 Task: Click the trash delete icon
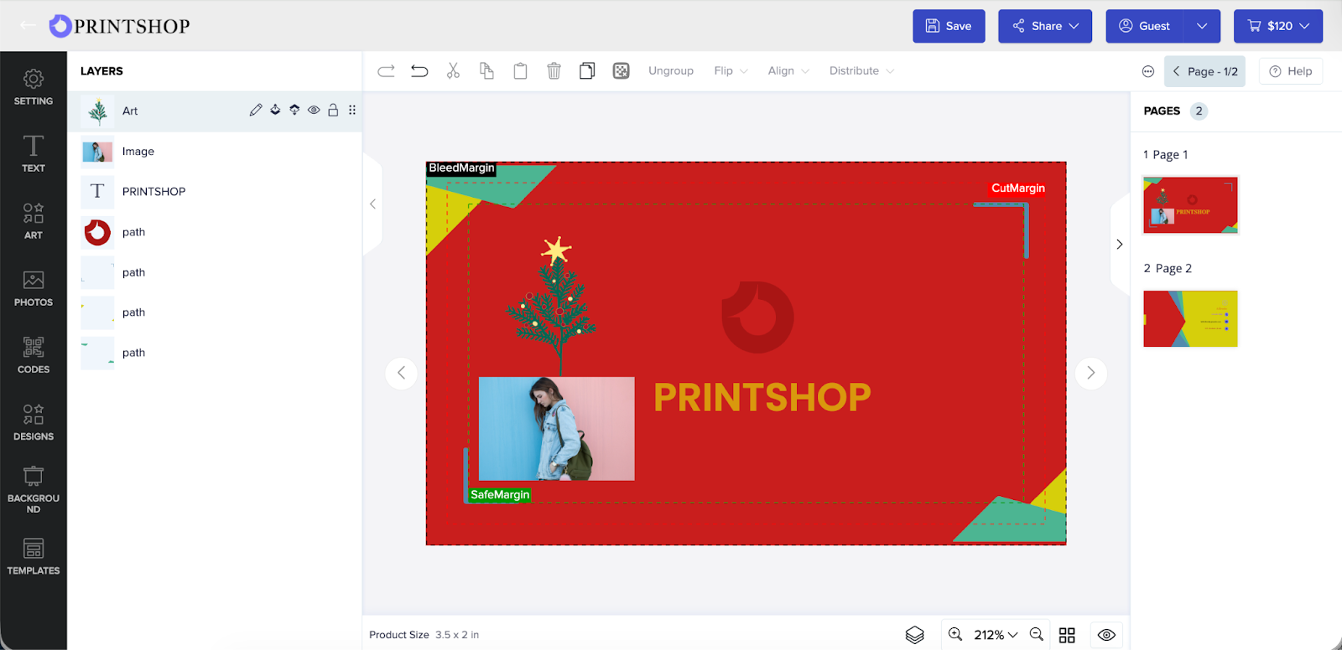pyautogui.click(x=554, y=71)
